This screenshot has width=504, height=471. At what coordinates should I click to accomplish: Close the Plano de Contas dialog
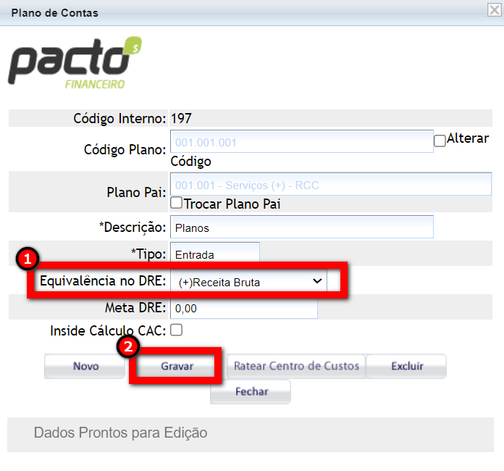(495, 10)
